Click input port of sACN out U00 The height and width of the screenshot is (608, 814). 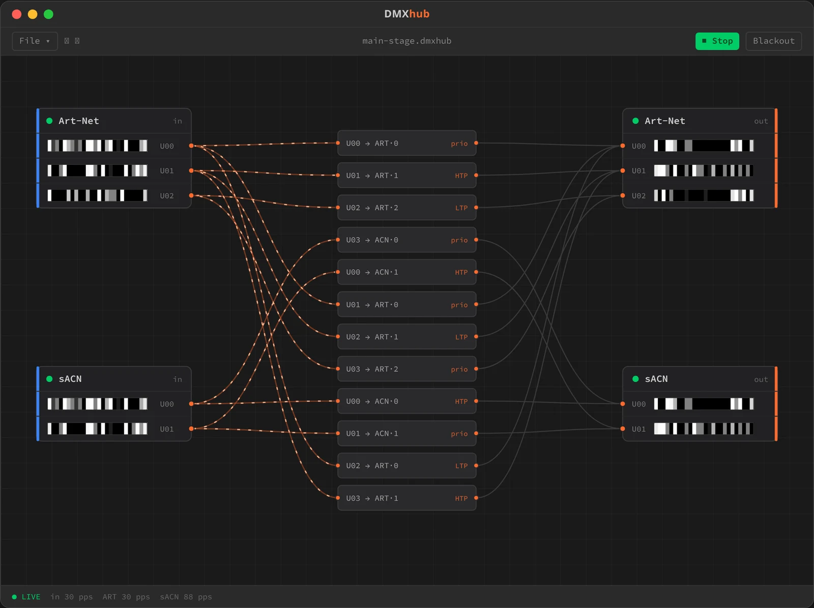point(623,403)
